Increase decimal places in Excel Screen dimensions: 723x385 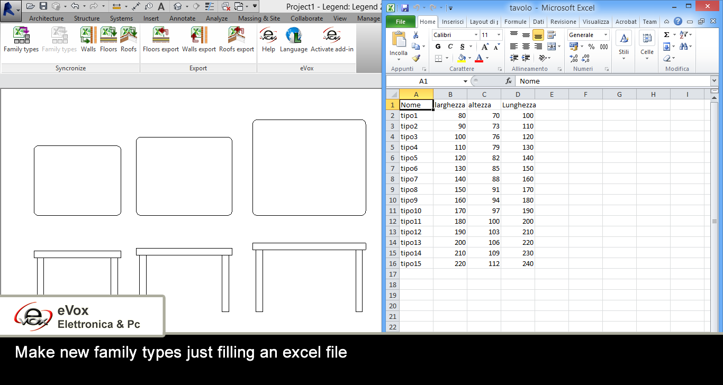[x=574, y=58]
